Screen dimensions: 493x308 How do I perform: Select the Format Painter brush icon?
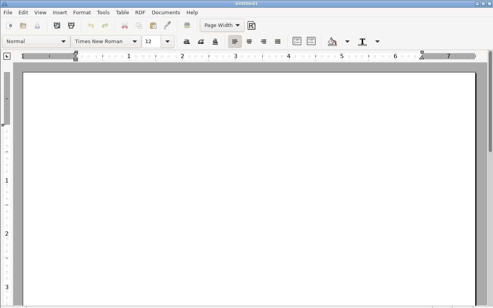(x=168, y=25)
